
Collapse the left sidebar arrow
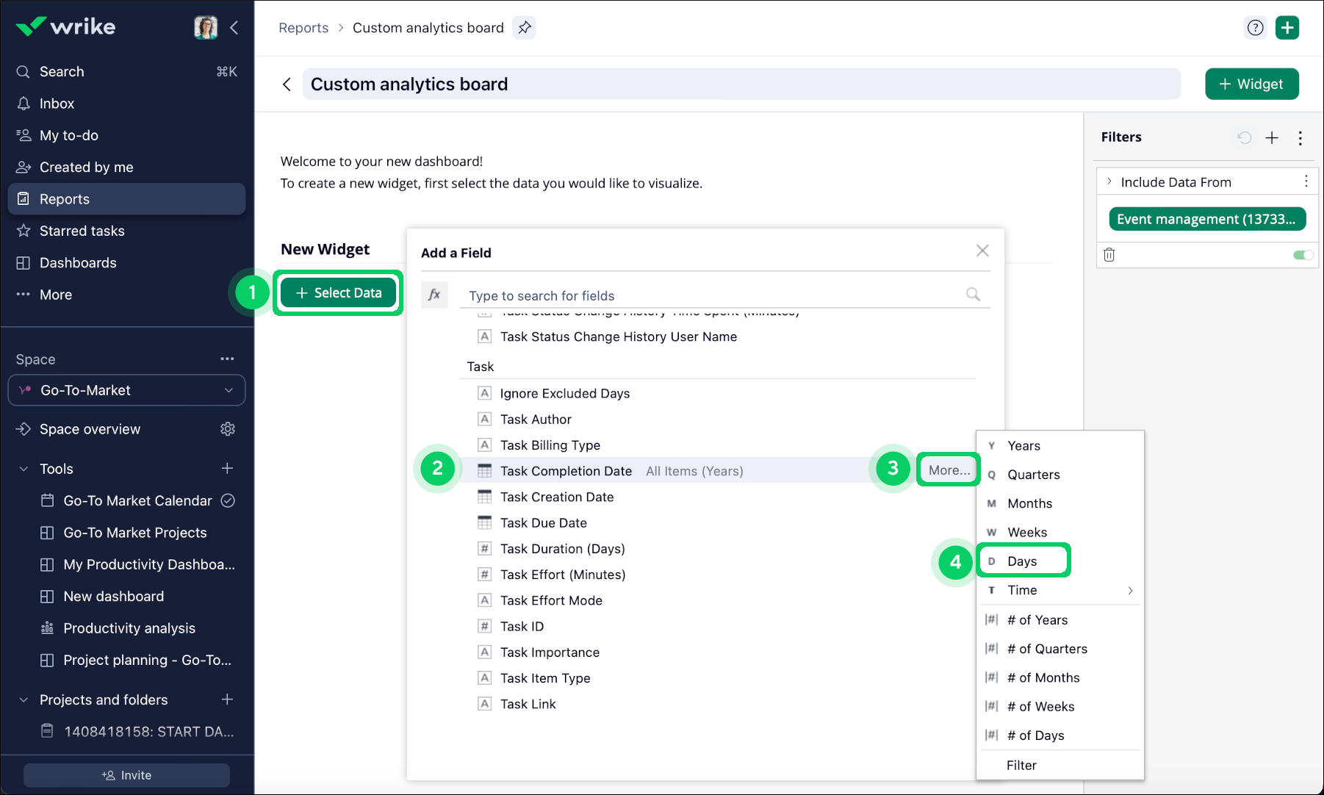234,28
